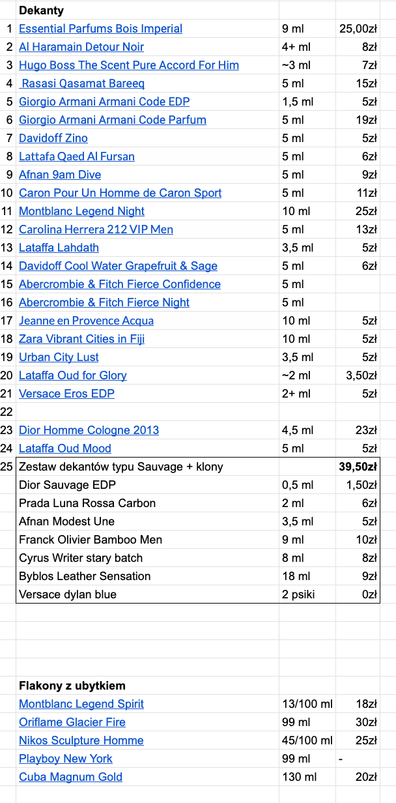Viewport: 396px width, 803px height.
Task: Click the Carolina Herrera 212 VIP Men link
Action: click(96, 229)
